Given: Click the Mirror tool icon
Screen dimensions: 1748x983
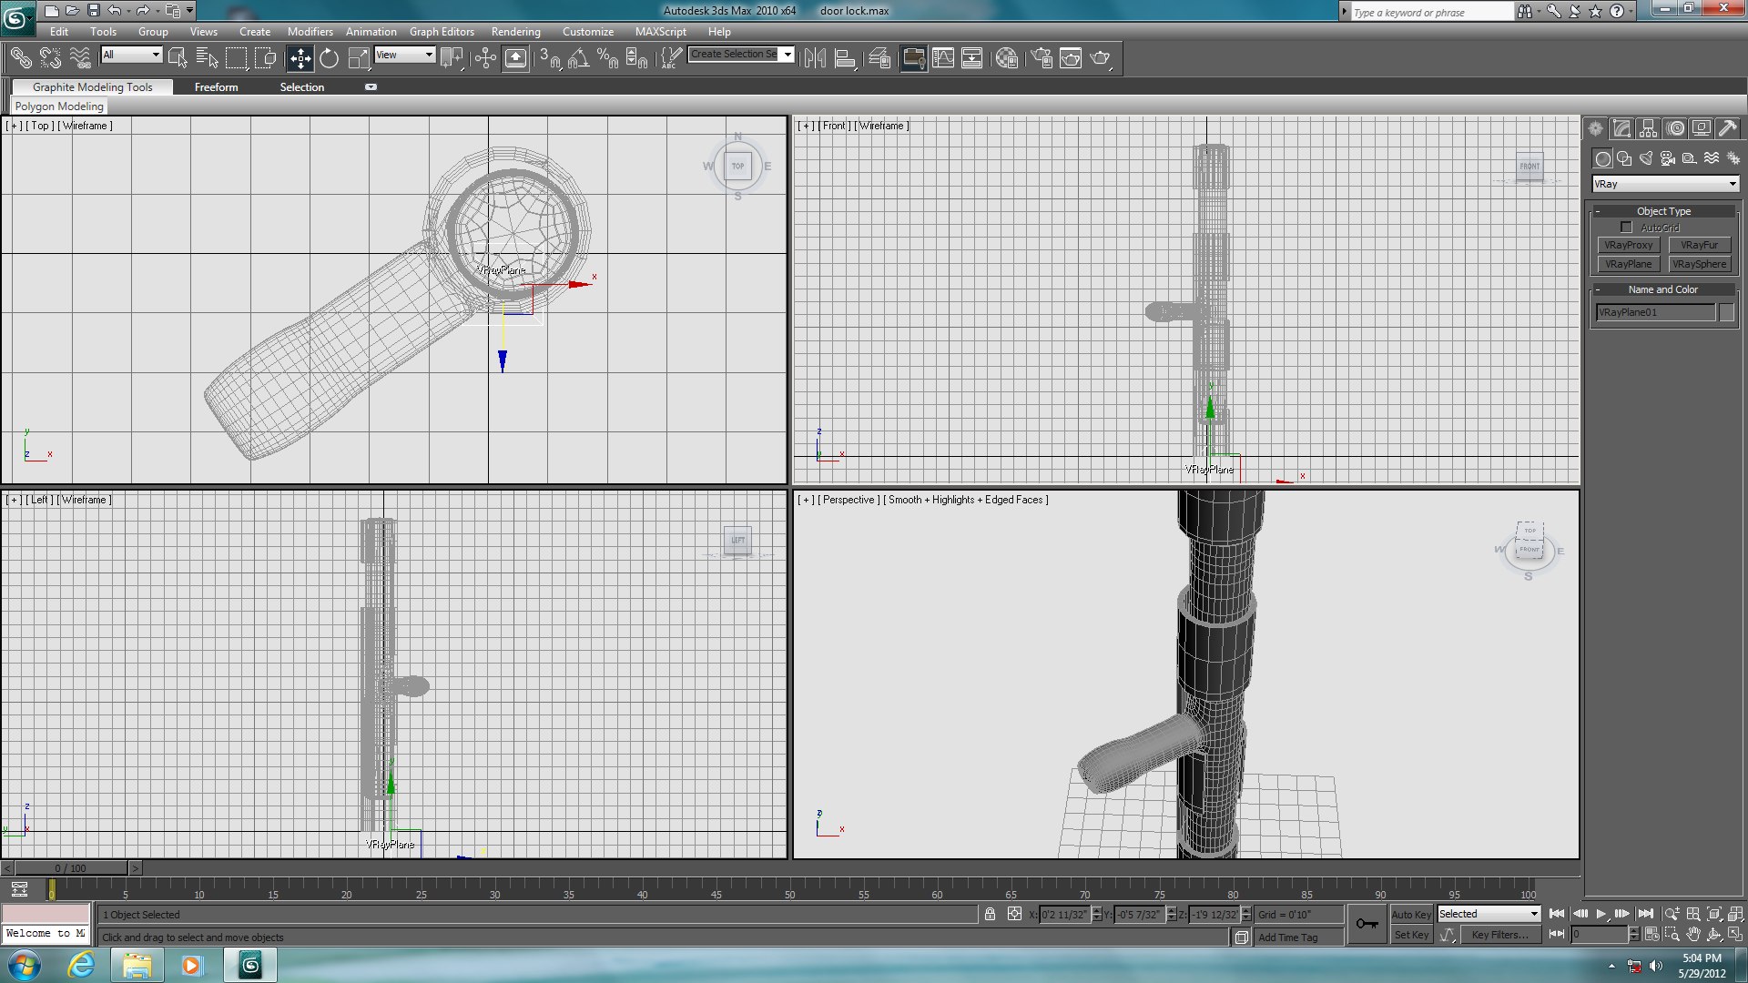Looking at the screenshot, I should click(x=815, y=59).
